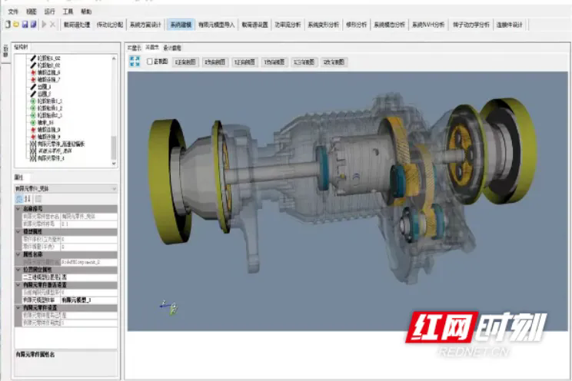
Task: Open the 文件 menu
Action: (13, 12)
